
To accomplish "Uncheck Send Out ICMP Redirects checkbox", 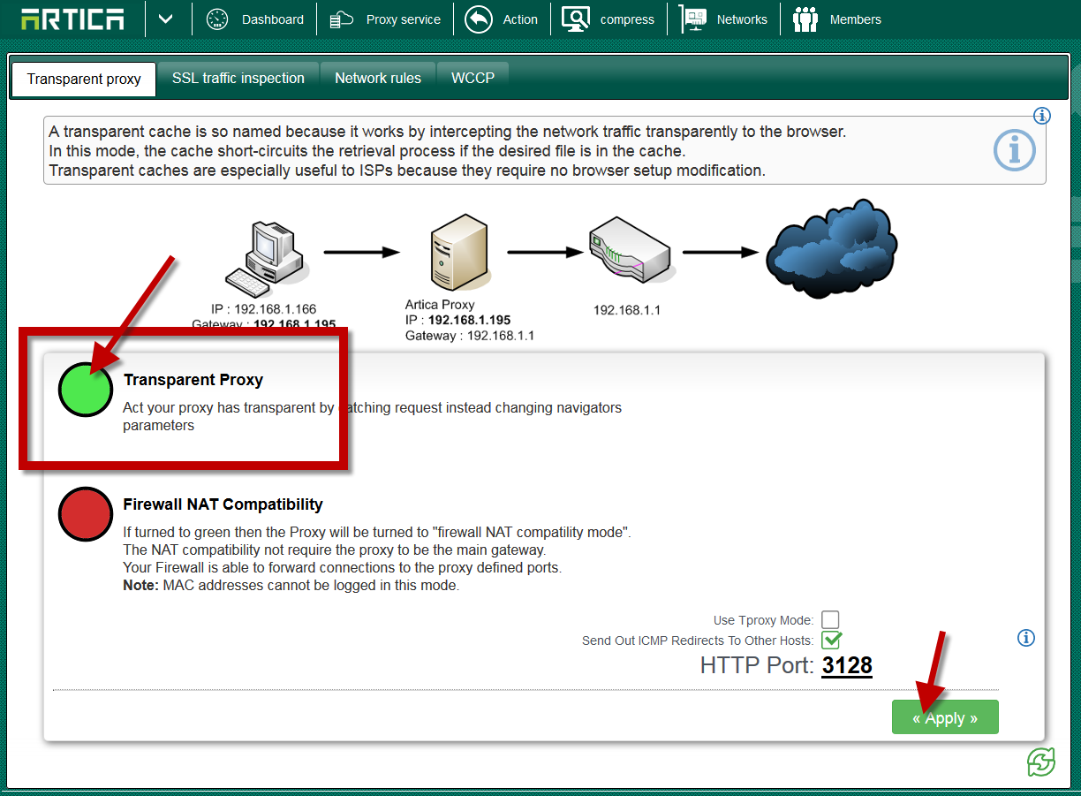I will pos(830,641).
